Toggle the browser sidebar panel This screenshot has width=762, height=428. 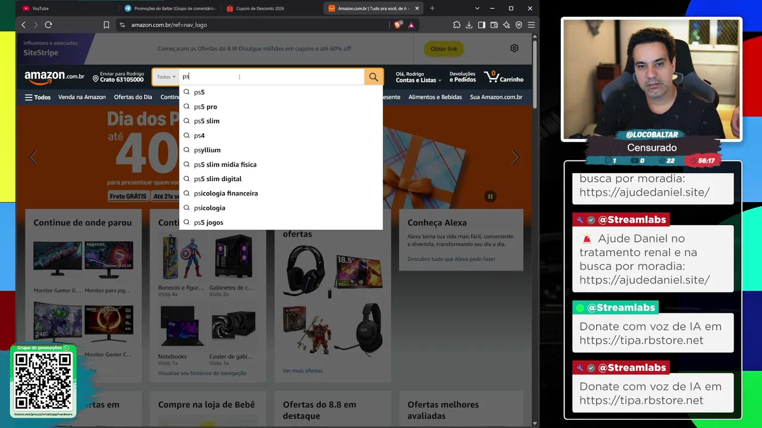pos(482,25)
